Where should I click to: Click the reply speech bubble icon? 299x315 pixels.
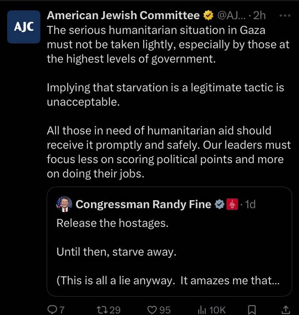pos(51,310)
